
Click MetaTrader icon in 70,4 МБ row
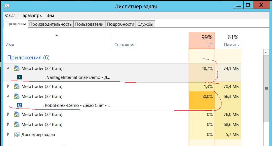[16, 87]
